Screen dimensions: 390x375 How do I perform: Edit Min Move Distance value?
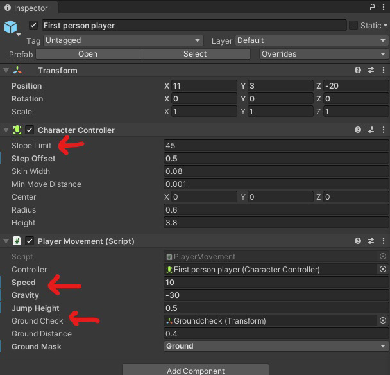(276, 184)
